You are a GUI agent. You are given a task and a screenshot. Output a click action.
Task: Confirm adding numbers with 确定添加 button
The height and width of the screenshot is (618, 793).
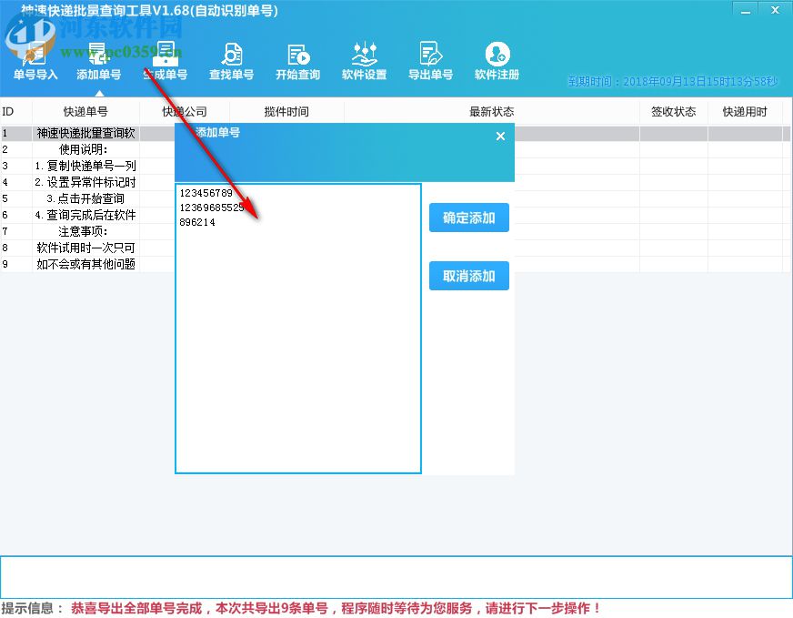click(x=468, y=218)
